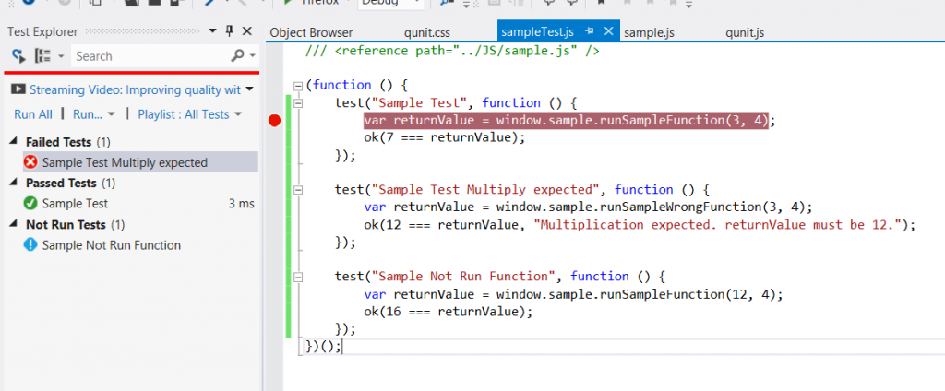The width and height of the screenshot is (945, 391).
Task: Click the blue not-run icon of Sample Not Run Function
Action: (30, 245)
